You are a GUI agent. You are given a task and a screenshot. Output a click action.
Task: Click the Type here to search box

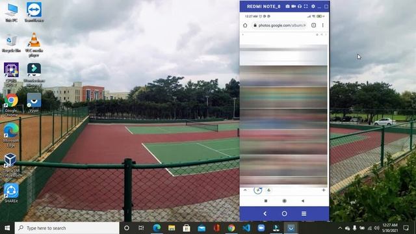(x=67, y=228)
